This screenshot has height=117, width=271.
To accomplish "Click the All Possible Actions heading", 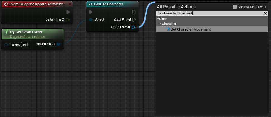I will pos(176,7).
